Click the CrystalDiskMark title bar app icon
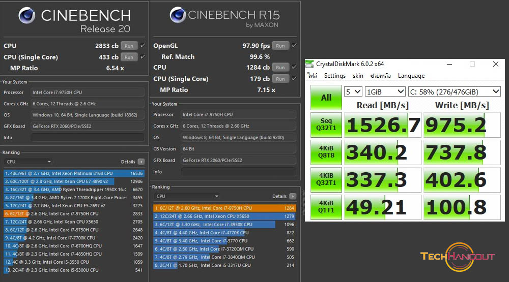The width and height of the screenshot is (509, 282). click(309, 64)
